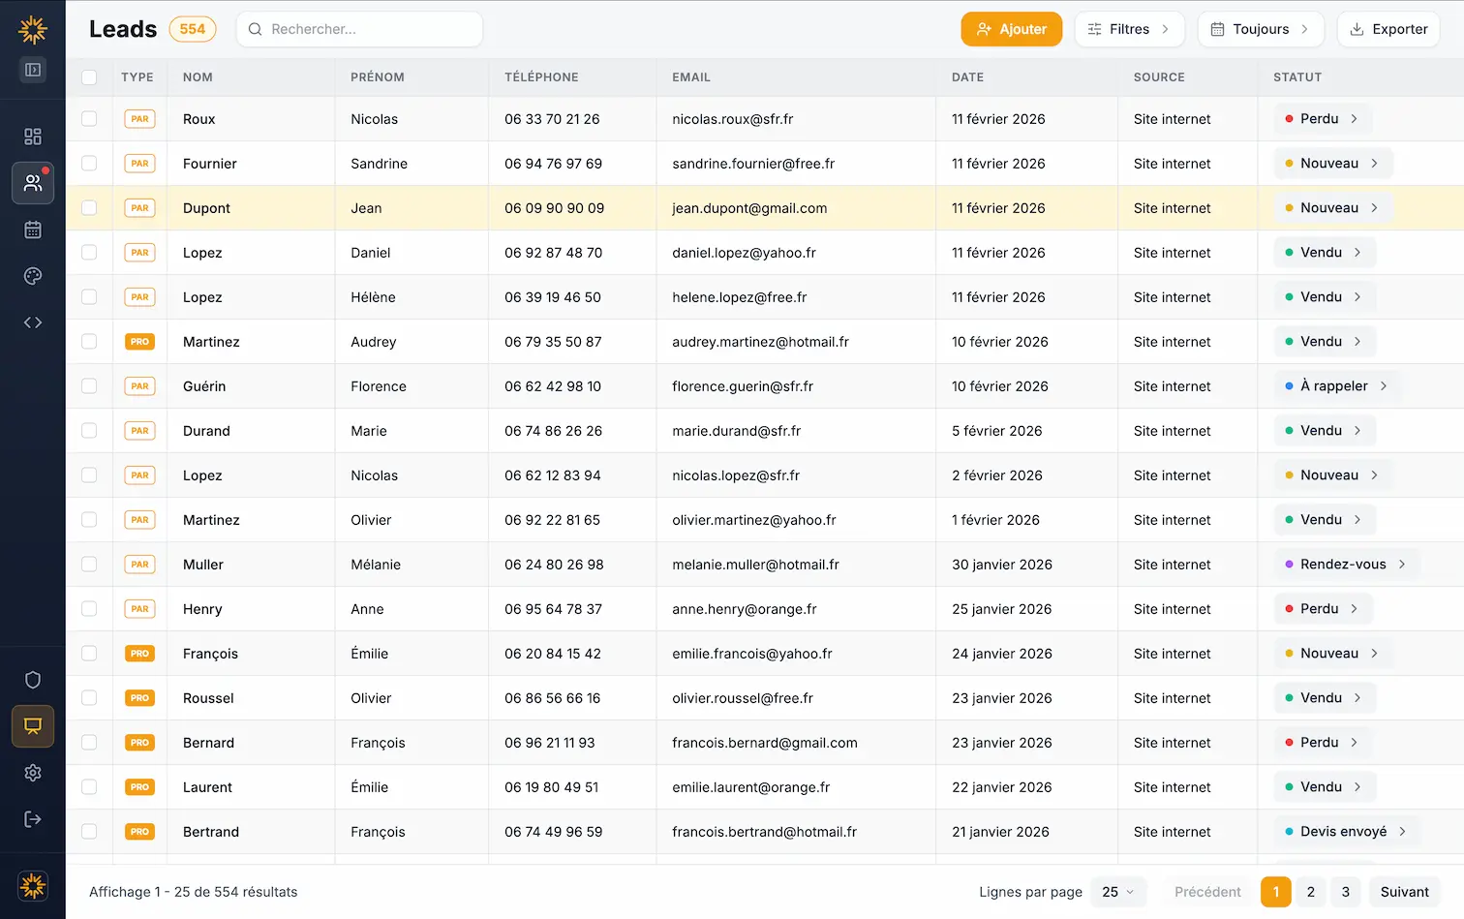Screen dimensions: 1464x919
Task: Select the checkbox for Florence Guérin
Action: pyautogui.click(x=89, y=386)
